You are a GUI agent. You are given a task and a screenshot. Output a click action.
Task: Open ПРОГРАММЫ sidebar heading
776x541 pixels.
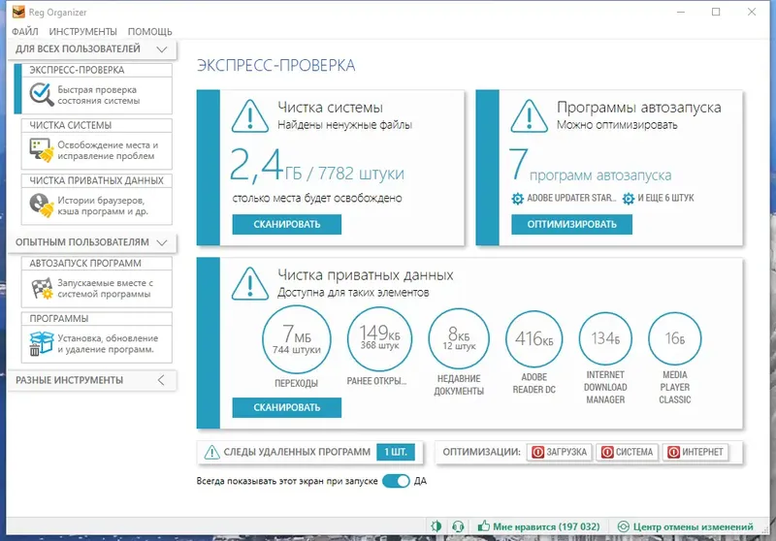(x=59, y=318)
